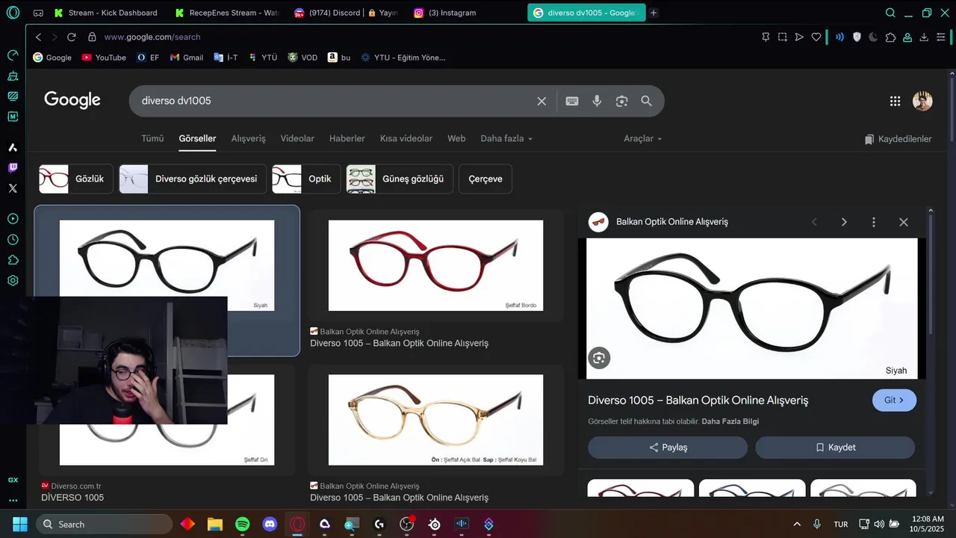Filter images by Optik chip

pos(306,179)
